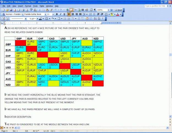Click the Open folder icon

(7, 10)
